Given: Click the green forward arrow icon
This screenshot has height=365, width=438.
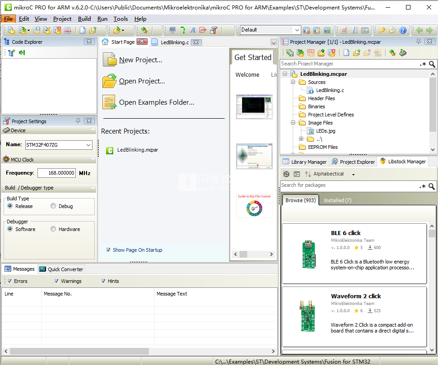Looking at the screenshot, I should 429,30.
